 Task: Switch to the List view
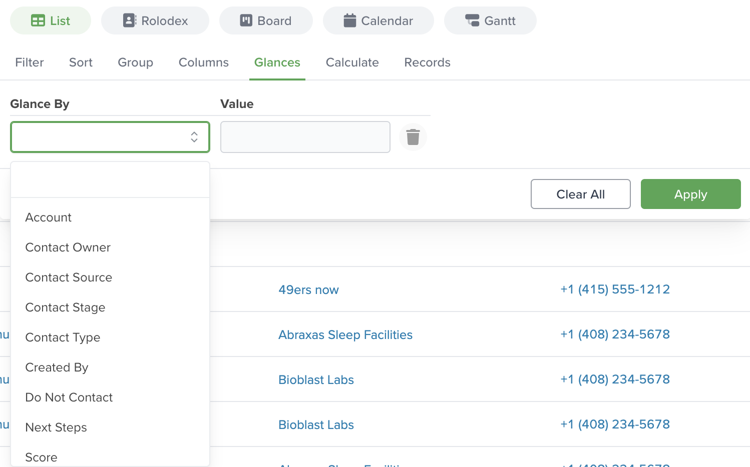click(x=51, y=20)
